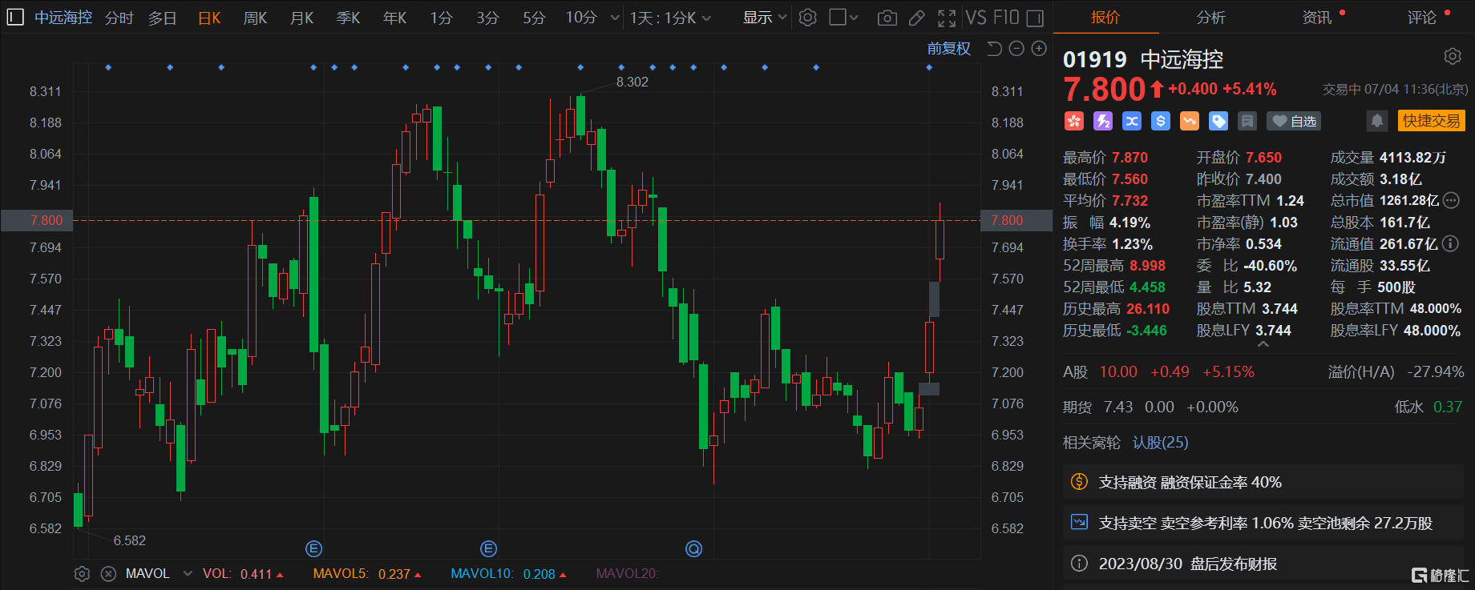The image size is (1475, 590).
Task: Click the second E earnings marker
Action: point(488,548)
